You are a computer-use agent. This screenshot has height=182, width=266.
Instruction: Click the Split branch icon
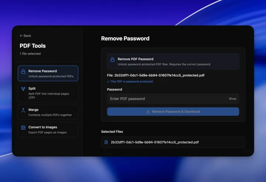click(23, 89)
